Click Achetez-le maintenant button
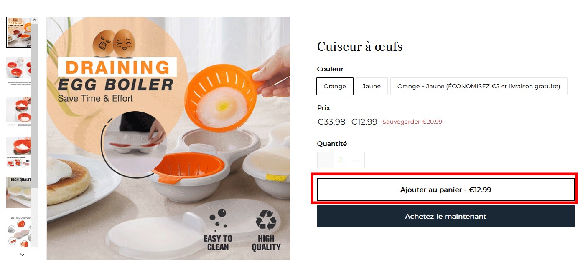Viewport: 578px width, 262px height. point(446,216)
